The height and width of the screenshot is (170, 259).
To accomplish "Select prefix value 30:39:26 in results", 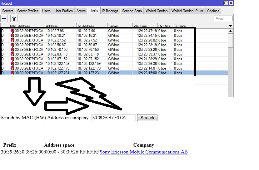I will click(x=10, y=152).
